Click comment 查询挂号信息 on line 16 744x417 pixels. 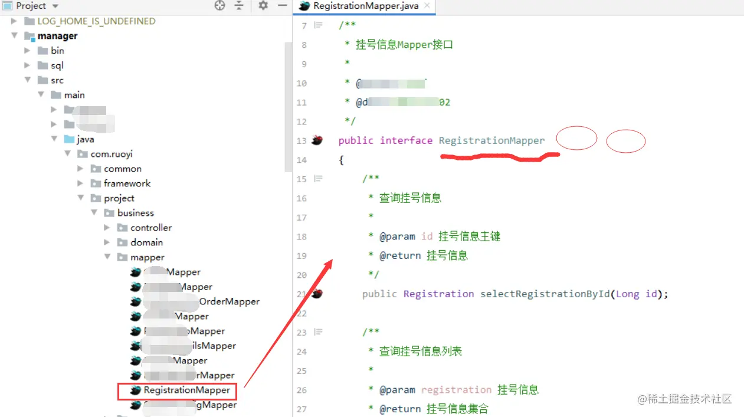pos(410,198)
